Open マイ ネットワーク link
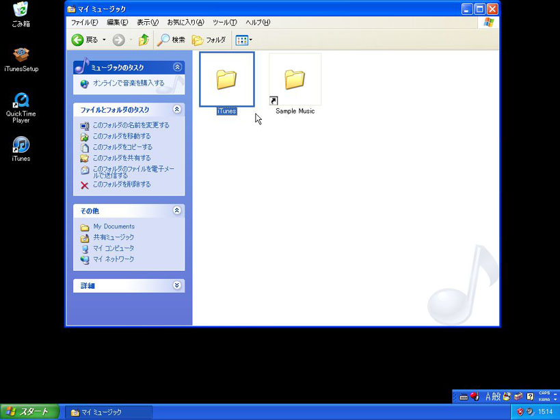 [114, 259]
